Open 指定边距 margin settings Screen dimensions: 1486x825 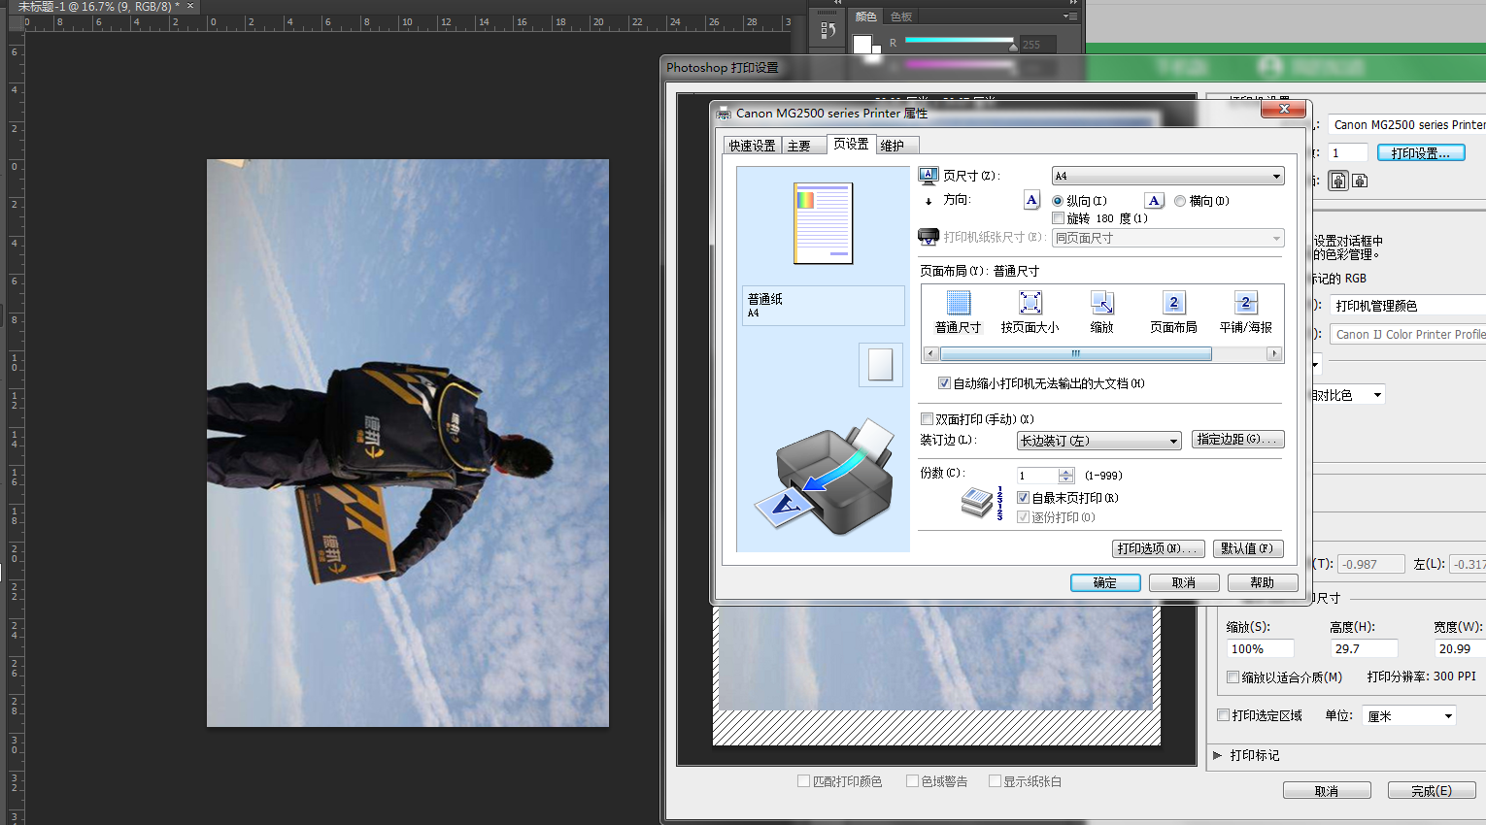[x=1238, y=440]
